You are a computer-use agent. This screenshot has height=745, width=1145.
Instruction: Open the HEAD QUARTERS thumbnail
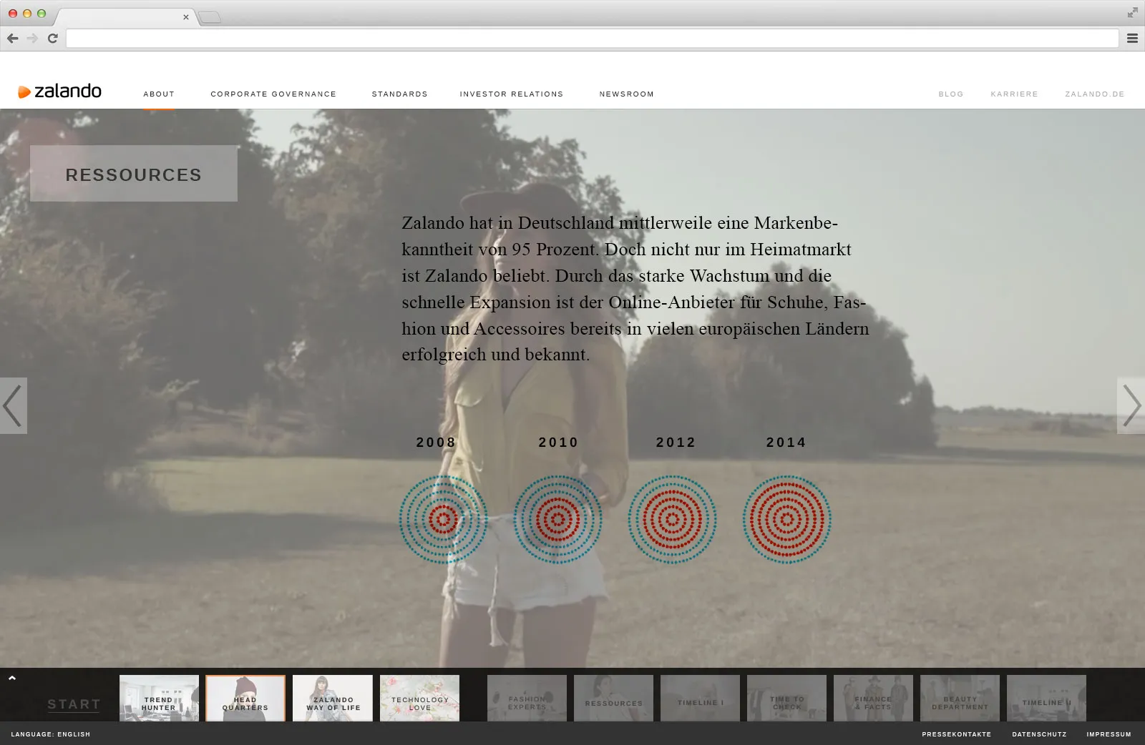(245, 698)
